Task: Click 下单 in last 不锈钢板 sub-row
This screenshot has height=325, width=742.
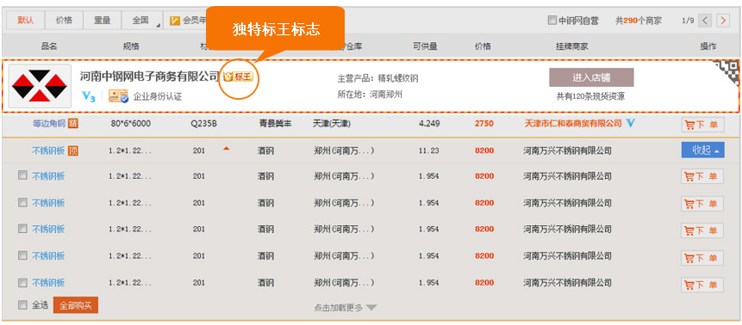Action: coord(702,285)
